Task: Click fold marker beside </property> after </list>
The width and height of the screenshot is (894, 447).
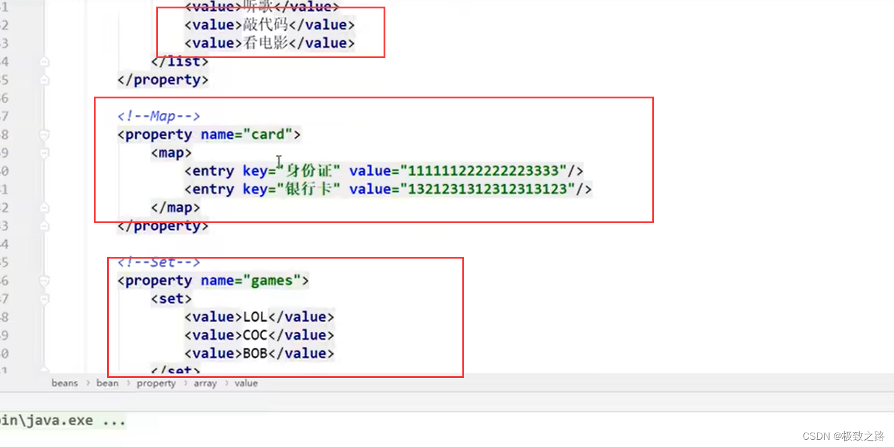Action: [x=44, y=80]
